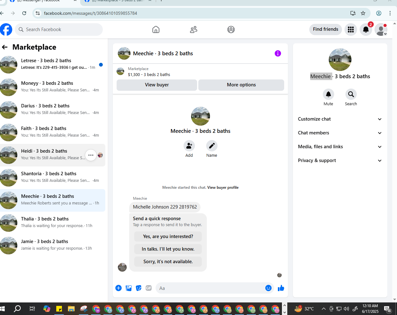The height and width of the screenshot is (315, 397).
Task: Open the Friends icon in top navigation
Action: pos(194,30)
